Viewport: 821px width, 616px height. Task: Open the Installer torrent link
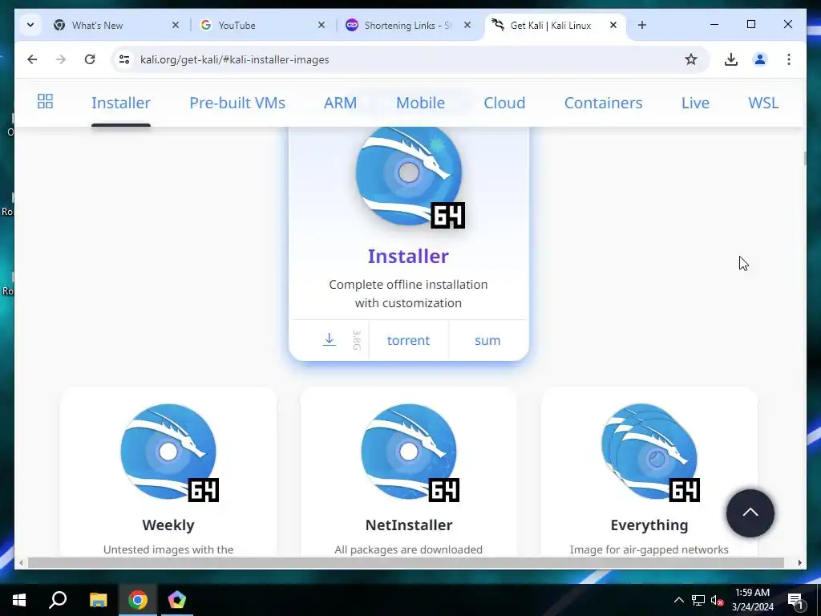click(408, 340)
